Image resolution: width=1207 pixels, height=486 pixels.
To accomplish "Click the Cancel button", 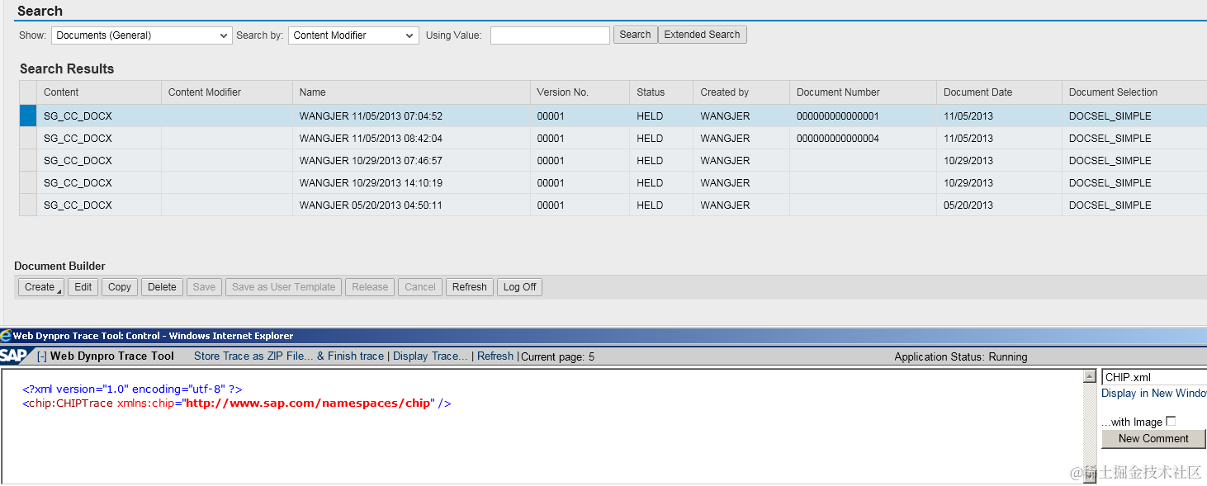I will tap(420, 287).
